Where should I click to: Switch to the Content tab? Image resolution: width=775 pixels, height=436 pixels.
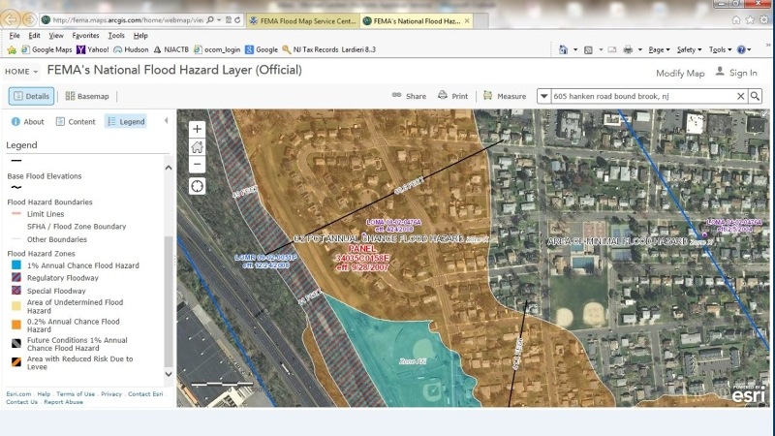coord(76,122)
